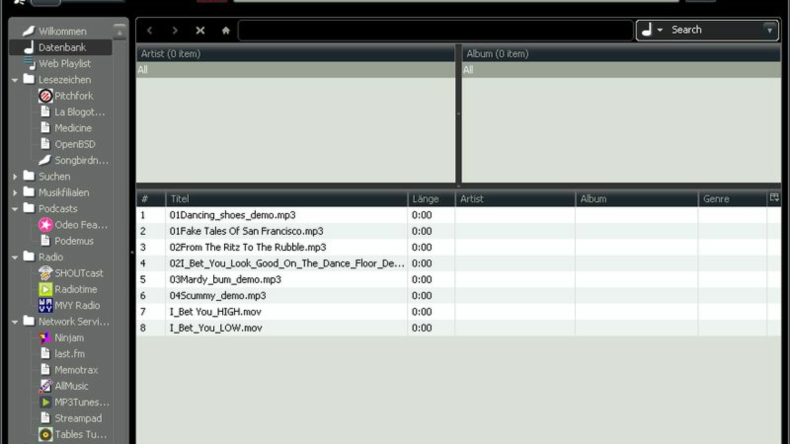Screen dimensions: 790x444
Task: Expand the Musikfilialen folder
Action: tap(15, 193)
